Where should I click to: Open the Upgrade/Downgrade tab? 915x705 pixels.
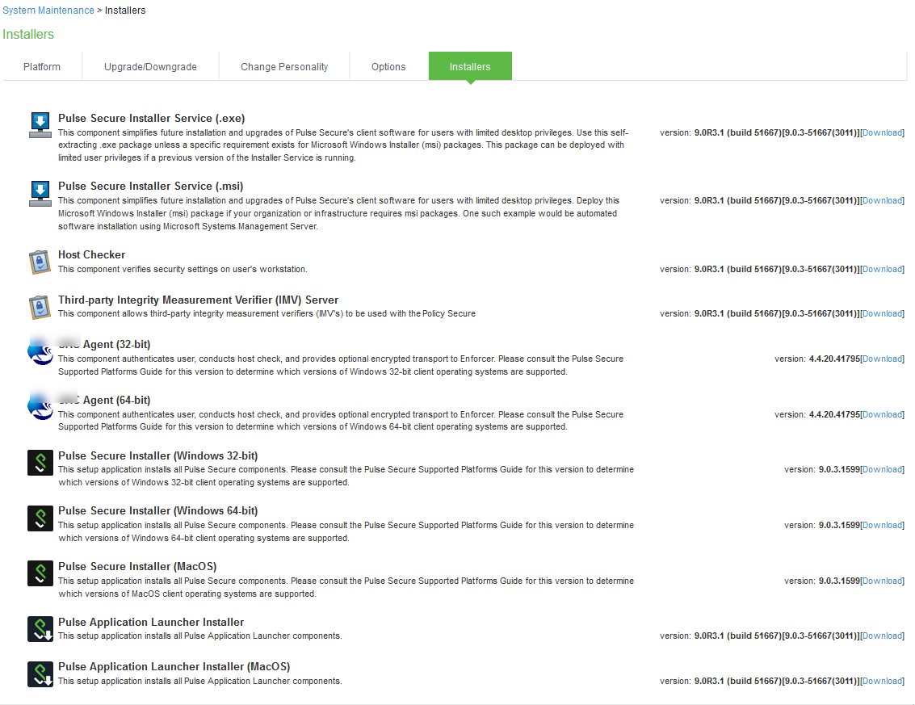point(150,67)
